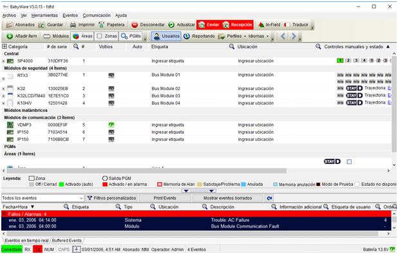Expand all categories via Categoría plus box

(x=5, y=46)
